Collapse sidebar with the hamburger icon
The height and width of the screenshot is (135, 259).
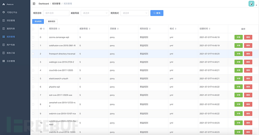click(x=34, y=4)
